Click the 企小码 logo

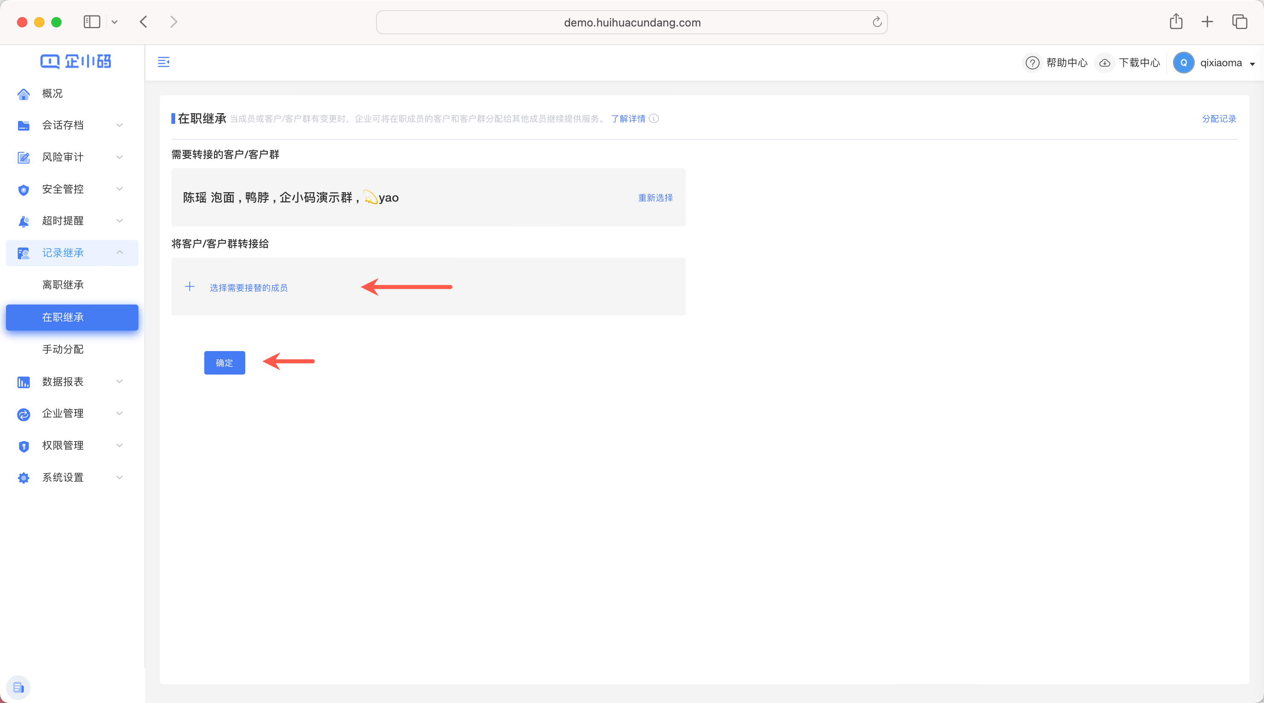tap(76, 62)
